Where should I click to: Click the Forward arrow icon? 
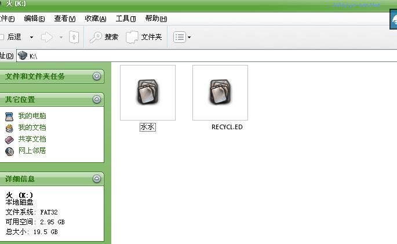click(x=46, y=37)
